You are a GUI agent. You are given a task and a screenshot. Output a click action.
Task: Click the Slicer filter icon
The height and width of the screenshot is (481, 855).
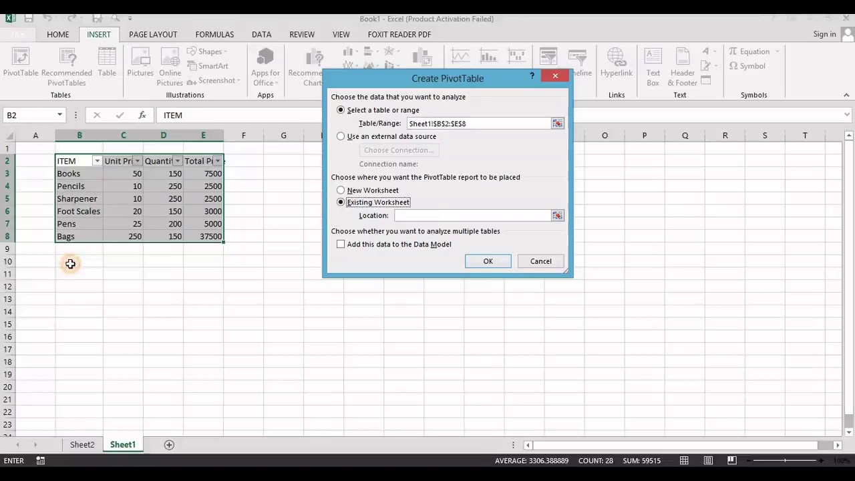click(x=548, y=56)
